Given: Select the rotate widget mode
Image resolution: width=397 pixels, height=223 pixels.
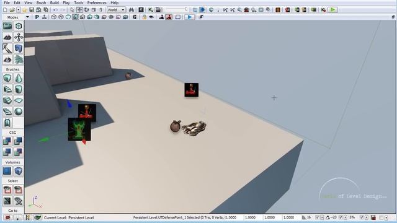Looking at the screenshot, I should click(x=87, y=10).
